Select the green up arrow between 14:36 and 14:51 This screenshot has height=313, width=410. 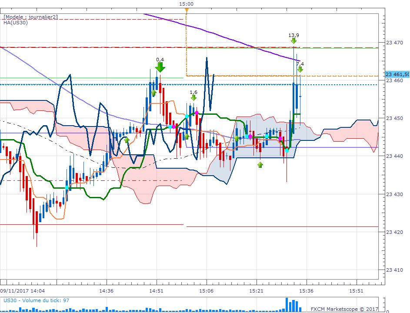point(127,140)
